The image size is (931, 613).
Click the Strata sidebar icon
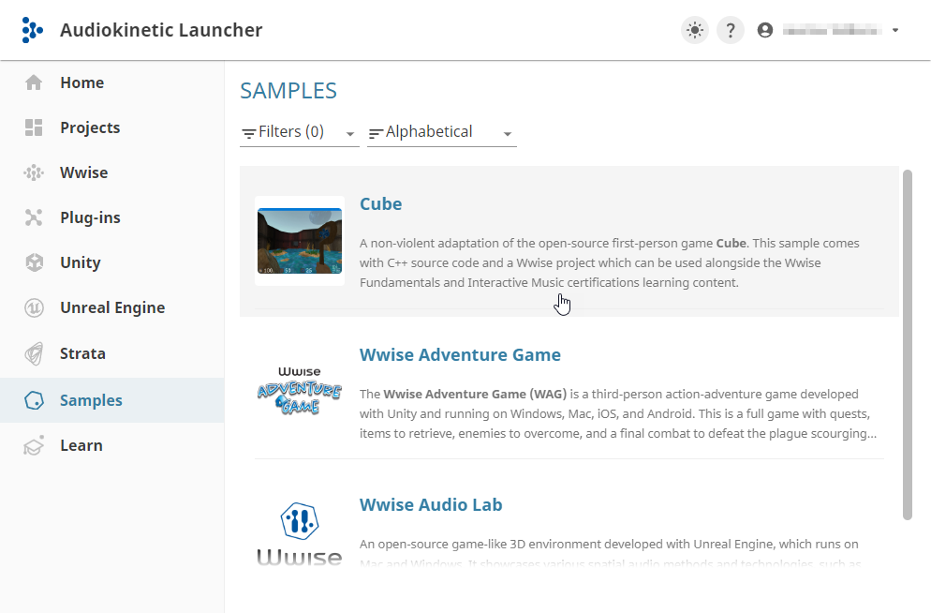tap(34, 353)
